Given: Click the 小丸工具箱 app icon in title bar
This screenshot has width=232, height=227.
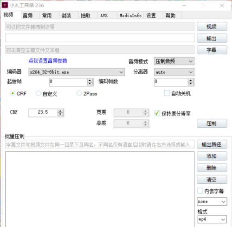Looking at the screenshot, I should (x=5, y=5).
